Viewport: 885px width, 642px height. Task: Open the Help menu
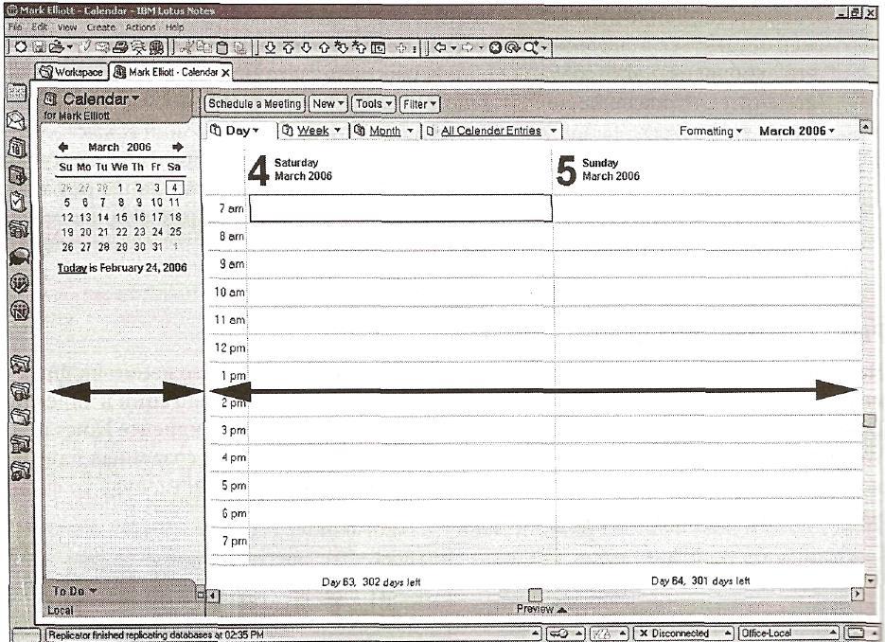[x=174, y=27]
